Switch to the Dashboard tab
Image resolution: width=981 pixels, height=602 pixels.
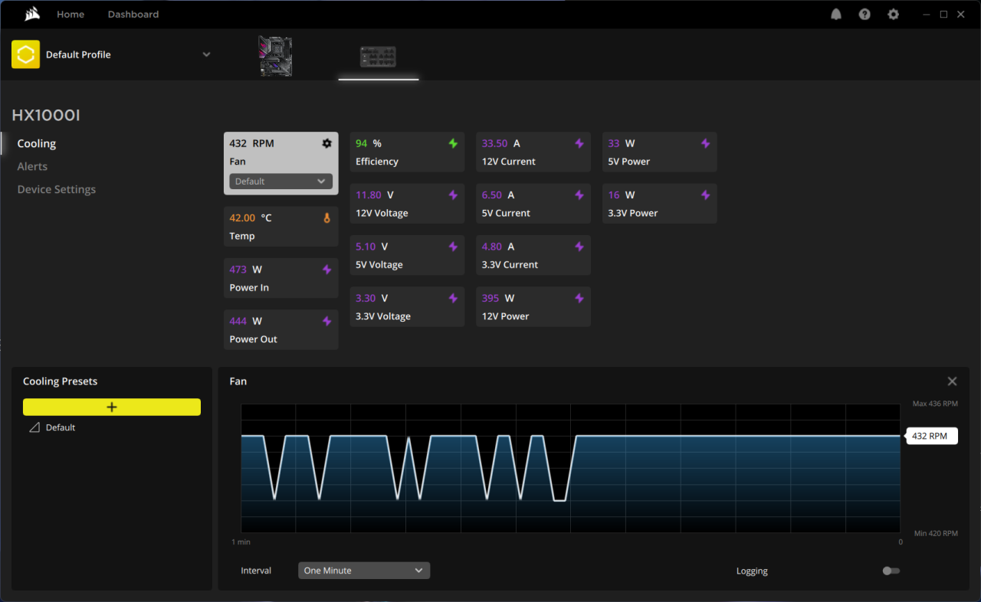(133, 15)
